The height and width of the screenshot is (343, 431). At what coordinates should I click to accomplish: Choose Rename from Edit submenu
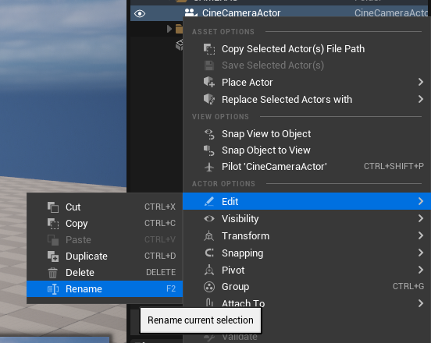(x=105, y=289)
